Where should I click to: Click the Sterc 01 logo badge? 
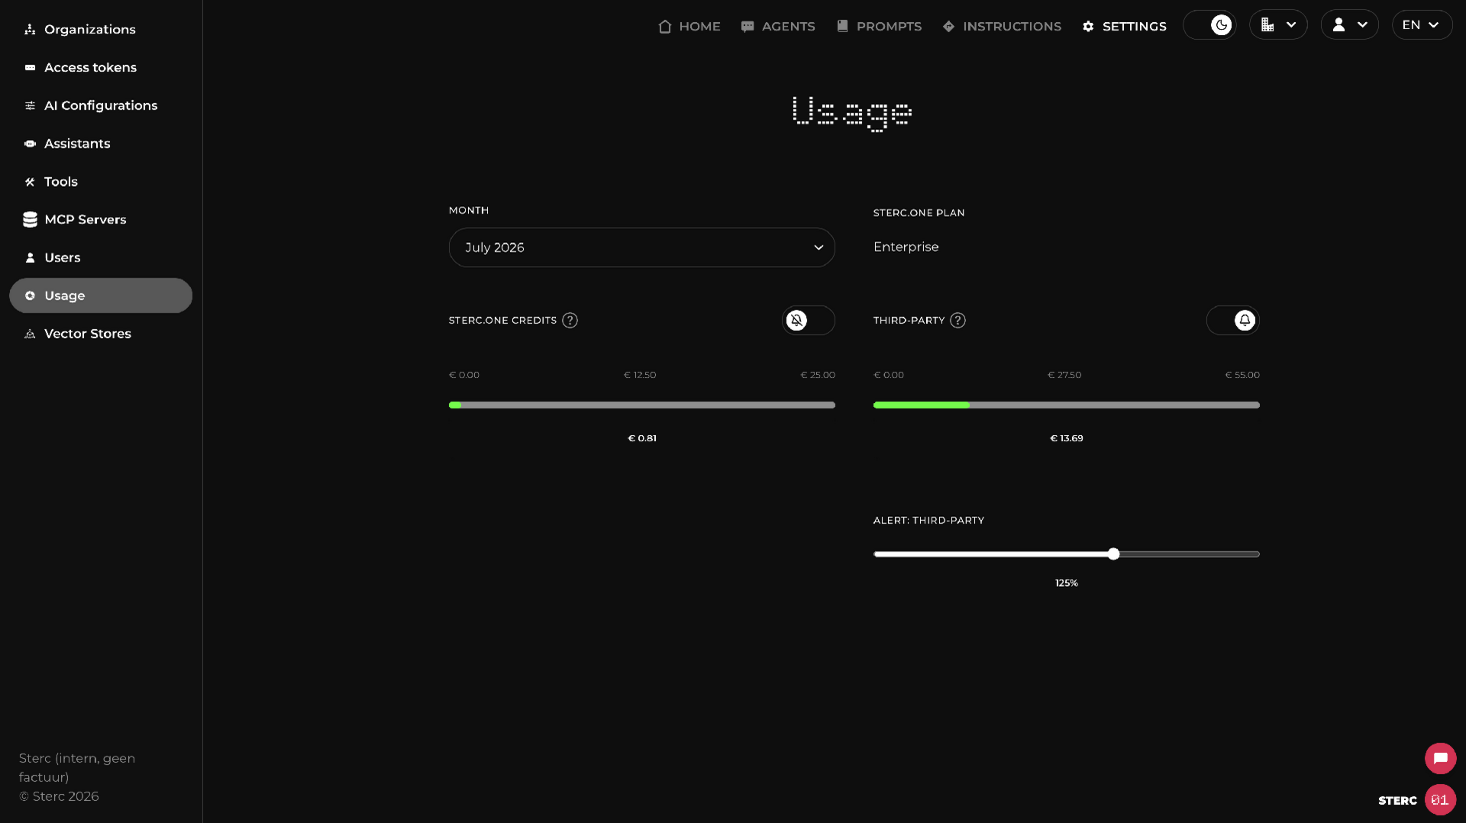(1440, 799)
